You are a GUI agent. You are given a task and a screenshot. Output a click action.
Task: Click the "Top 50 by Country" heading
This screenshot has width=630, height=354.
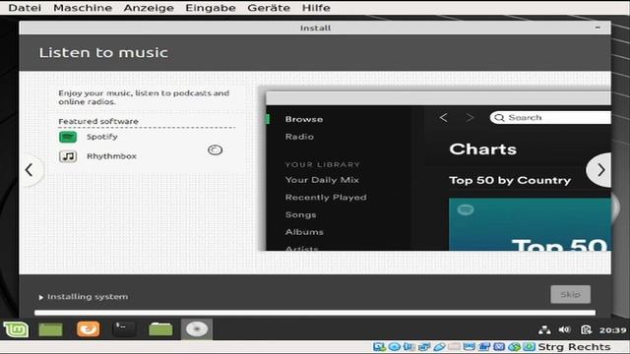[x=510, y=180]
